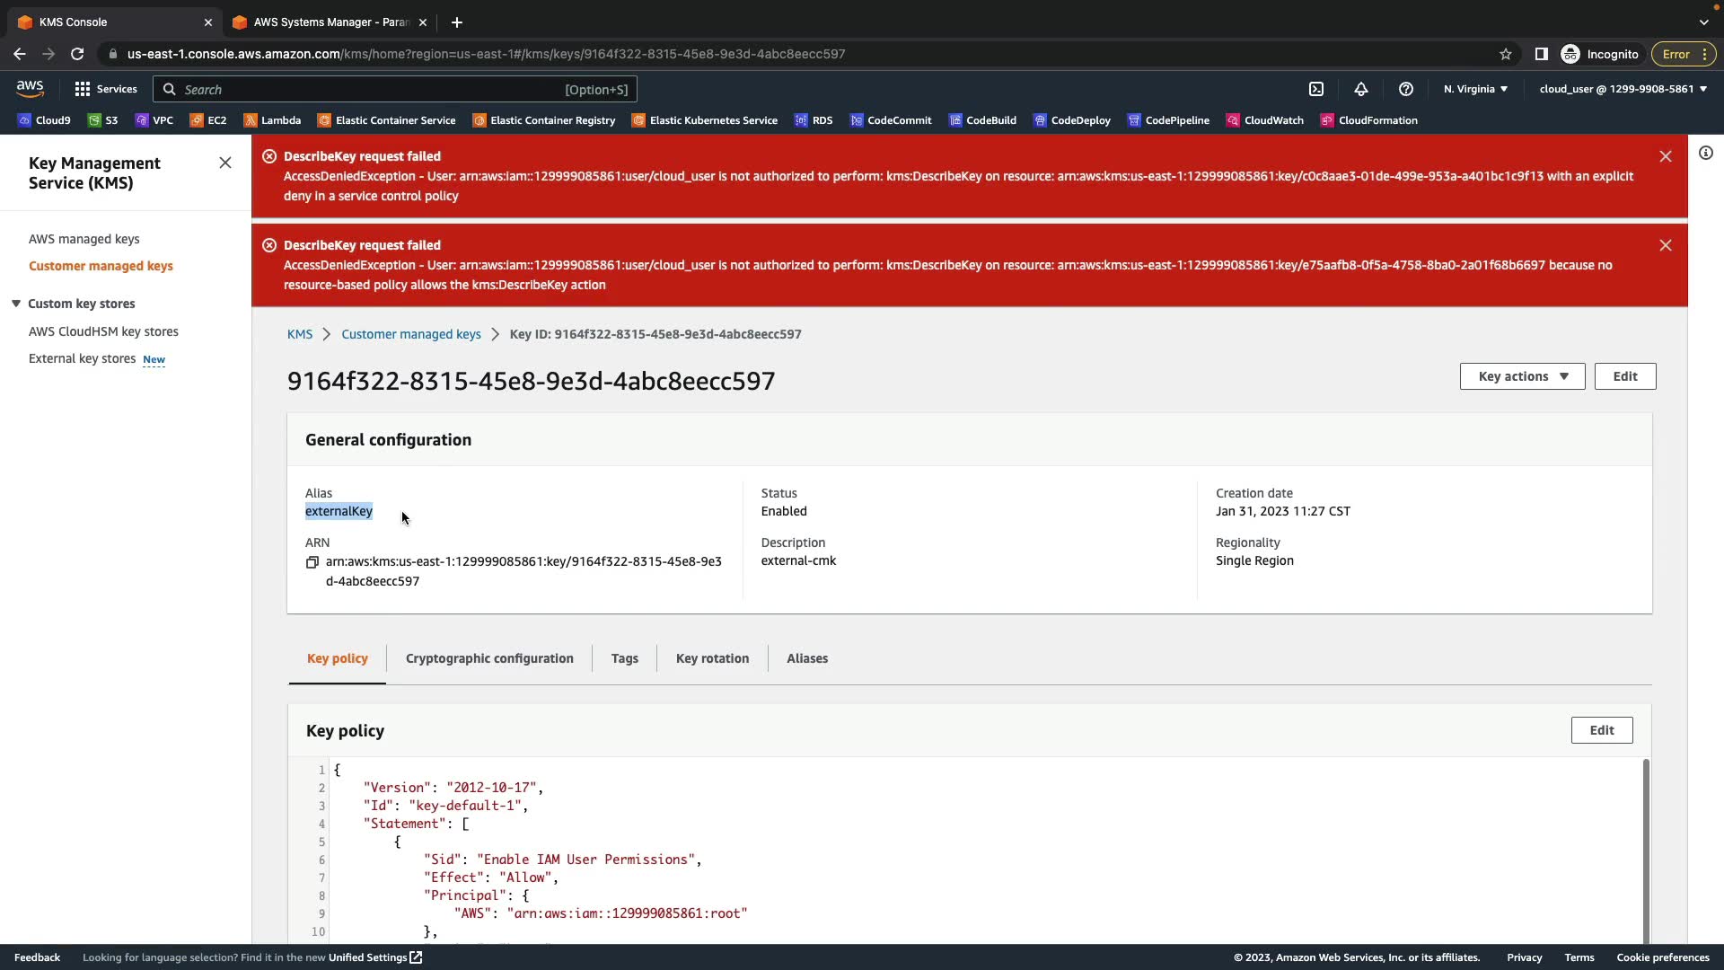Copy the key ARN with copy icon
The image size is (1724, 970).
(312, 562)
